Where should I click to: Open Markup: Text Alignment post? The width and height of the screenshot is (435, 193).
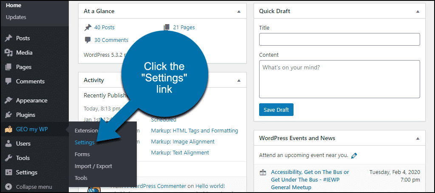tap(180, 153)
